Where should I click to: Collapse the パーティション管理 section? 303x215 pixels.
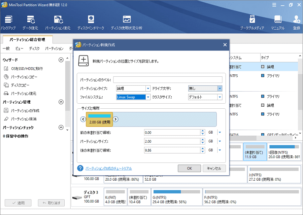pyautogui.click(x=61, y=102)
